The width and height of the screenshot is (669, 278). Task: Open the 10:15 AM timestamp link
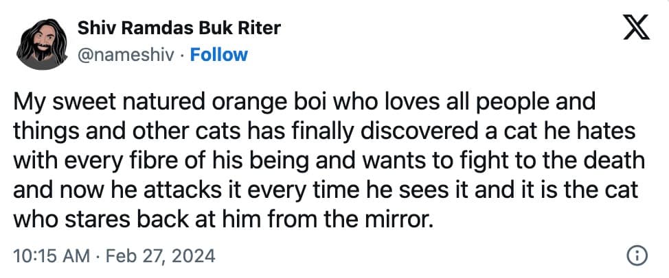(52, 257)
